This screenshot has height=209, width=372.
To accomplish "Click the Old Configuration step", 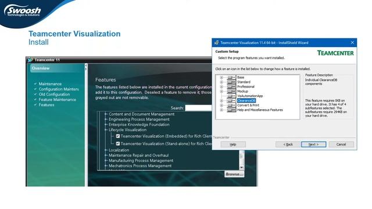I will click(54, 94).
